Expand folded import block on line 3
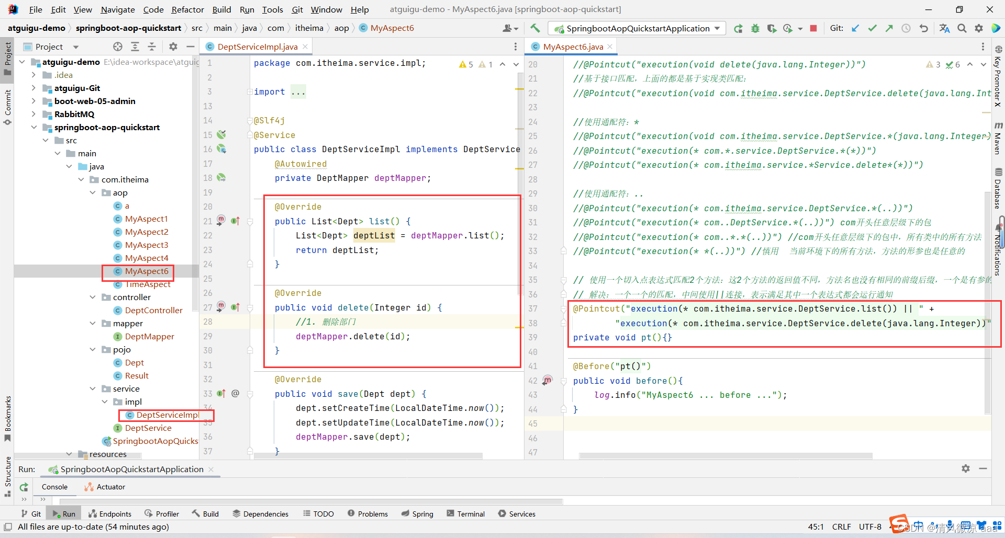 (x=250, y=91)
